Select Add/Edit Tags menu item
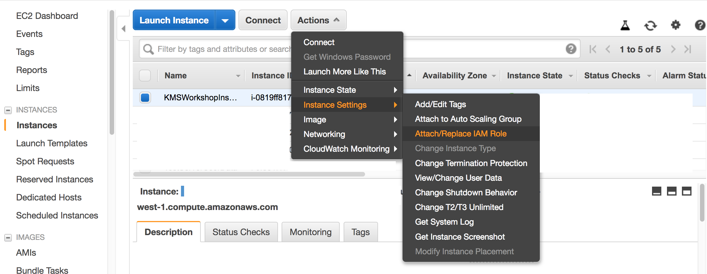 tap(471, 104)
